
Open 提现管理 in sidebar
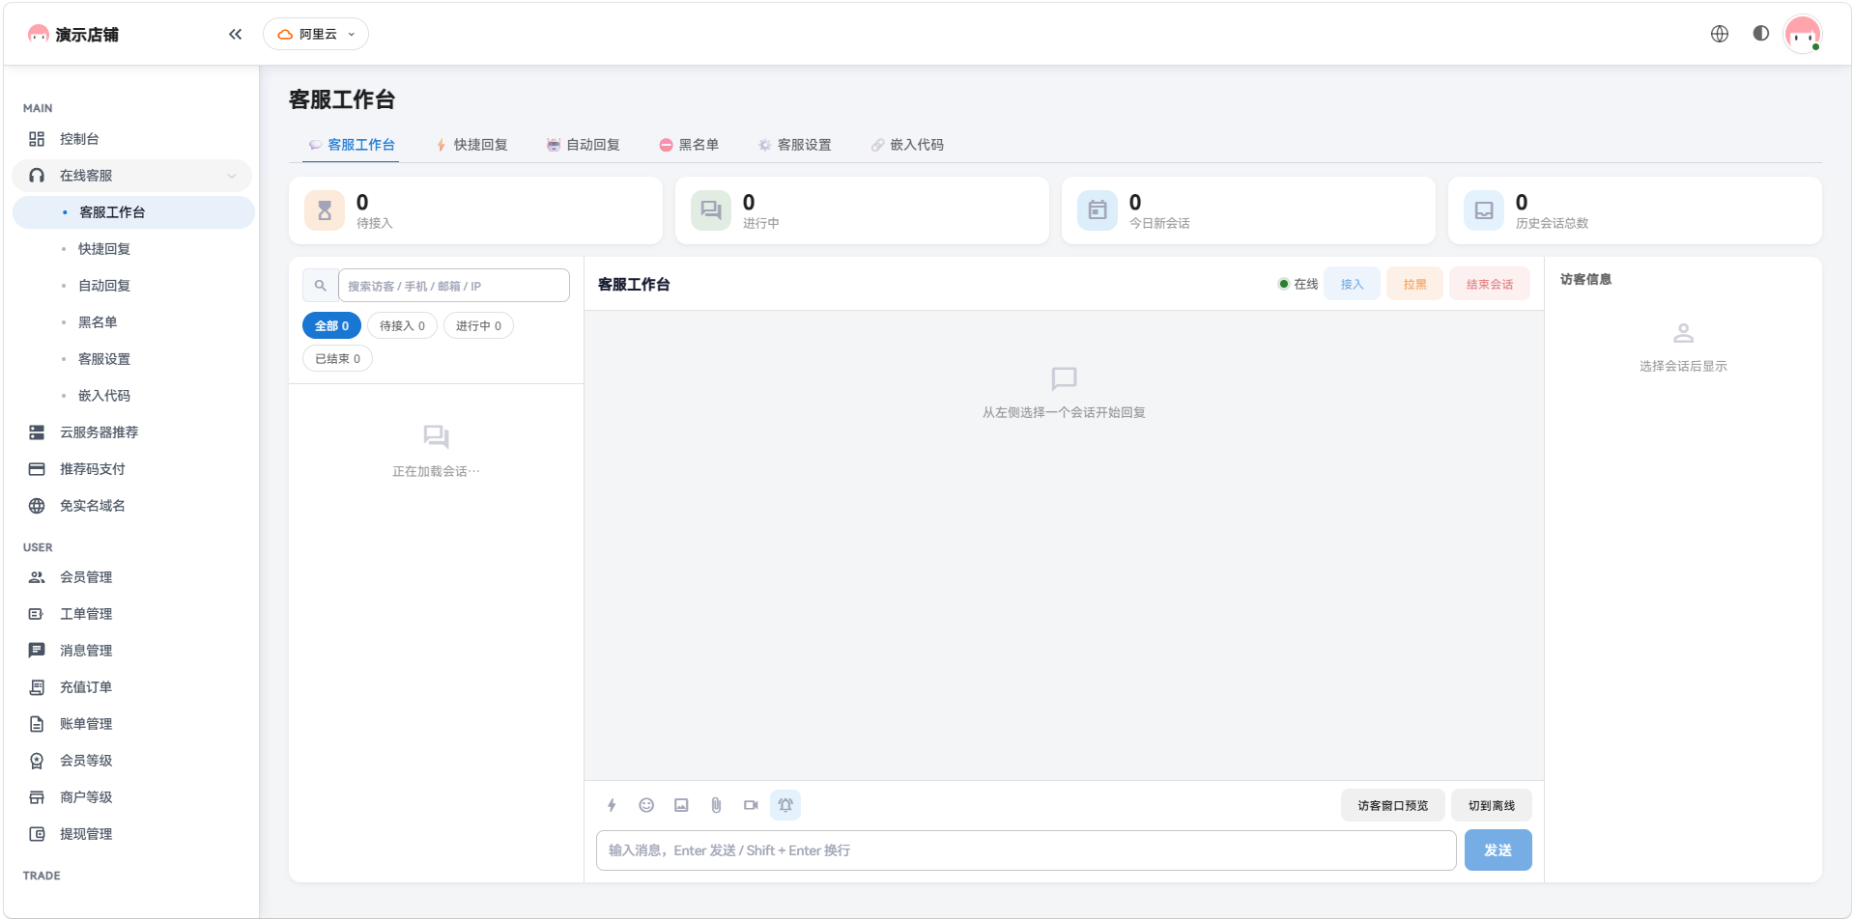(131, 834)
